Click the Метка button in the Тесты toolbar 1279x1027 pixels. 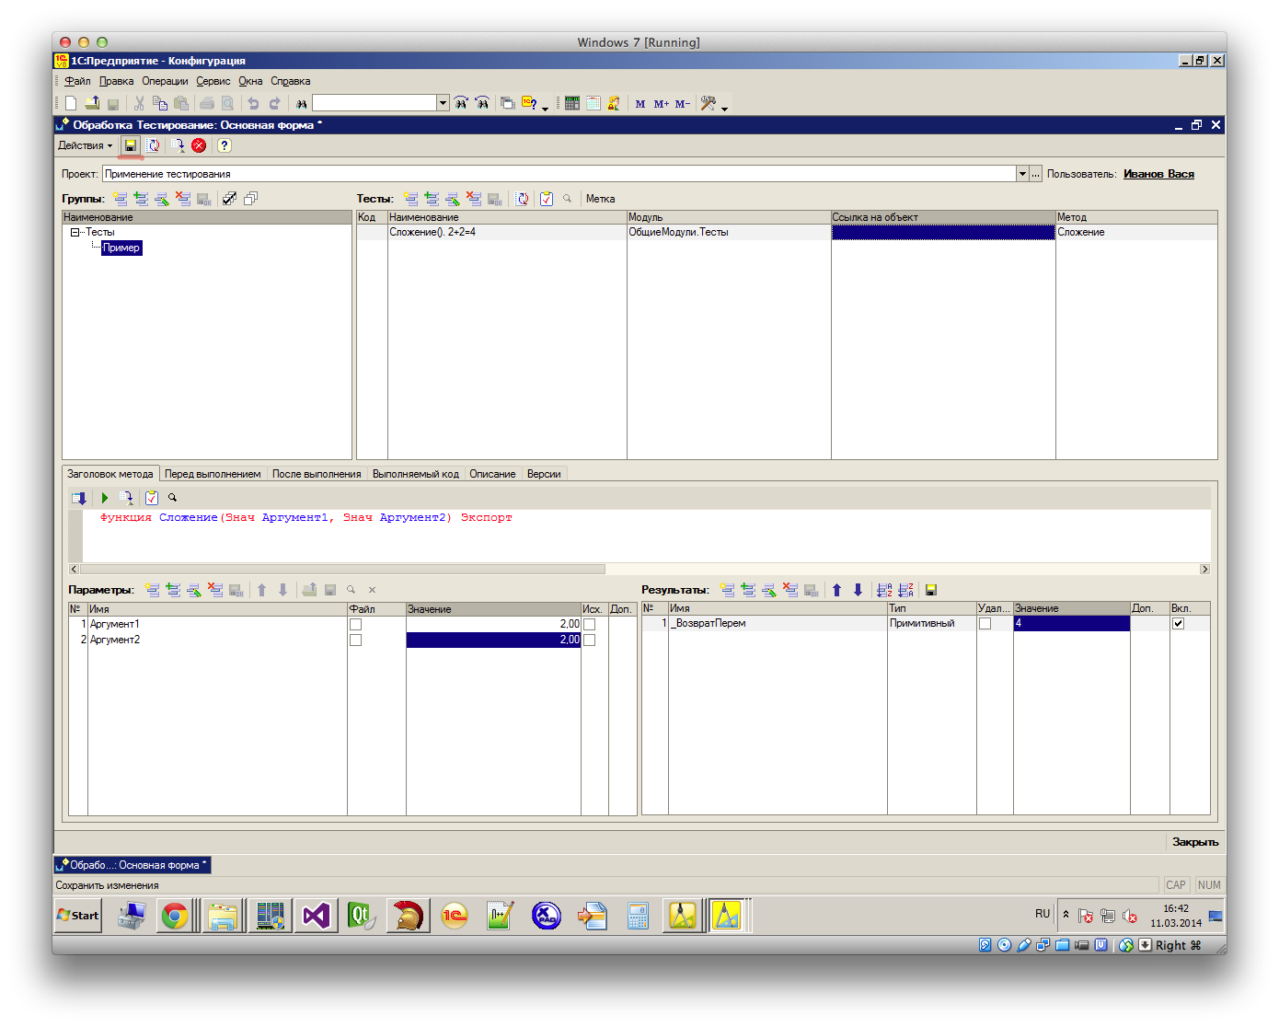[x=600, y=199]
